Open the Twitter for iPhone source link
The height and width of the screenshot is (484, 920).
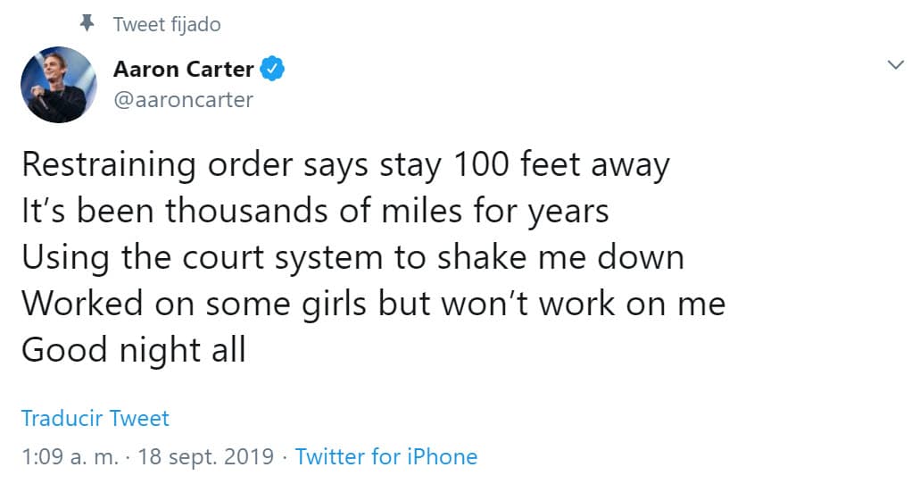point(386,457)
